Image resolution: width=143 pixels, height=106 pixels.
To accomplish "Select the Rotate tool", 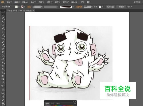I will click(x=3, y=55).
